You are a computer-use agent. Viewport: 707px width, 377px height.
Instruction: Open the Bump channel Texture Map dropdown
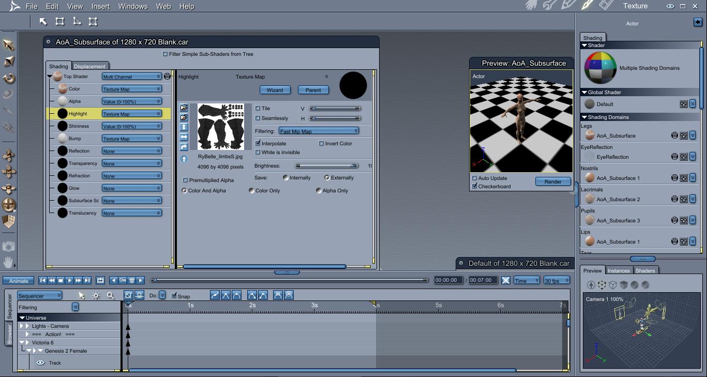pos(131,139)
